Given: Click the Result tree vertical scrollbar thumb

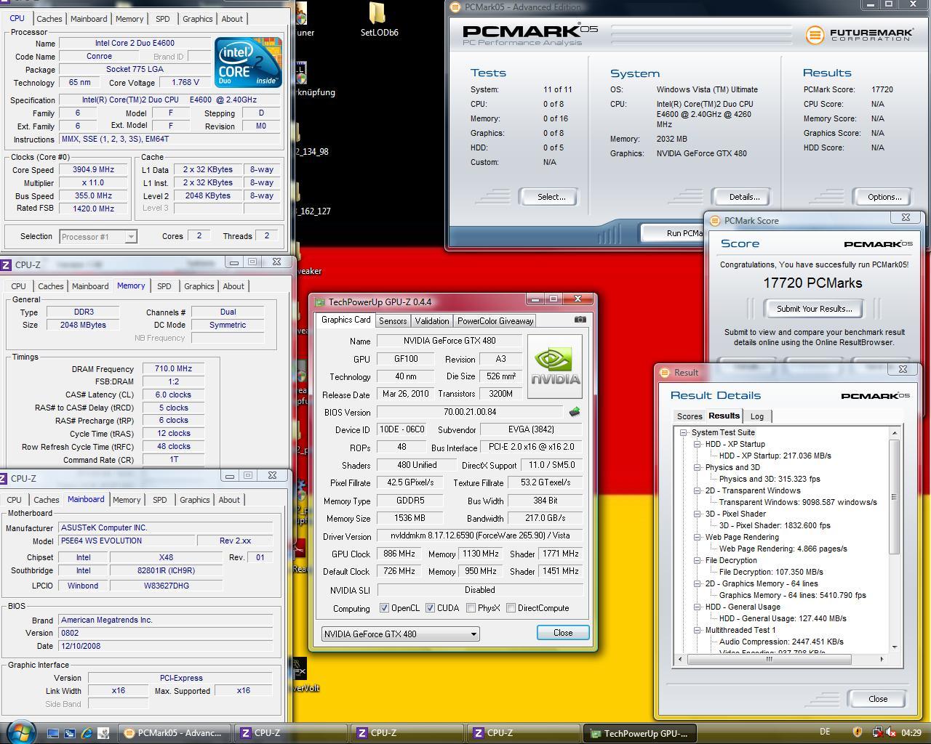Looking at the screenshot, I should point(894,497).
